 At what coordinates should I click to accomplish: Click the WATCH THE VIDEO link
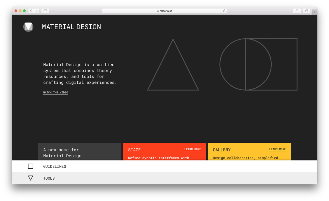pos(56,93)
